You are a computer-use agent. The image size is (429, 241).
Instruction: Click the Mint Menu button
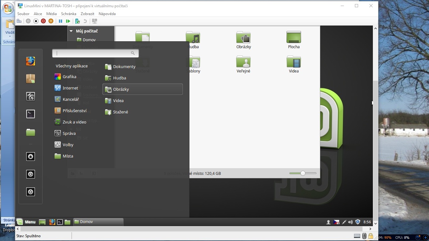coord(26,222)
